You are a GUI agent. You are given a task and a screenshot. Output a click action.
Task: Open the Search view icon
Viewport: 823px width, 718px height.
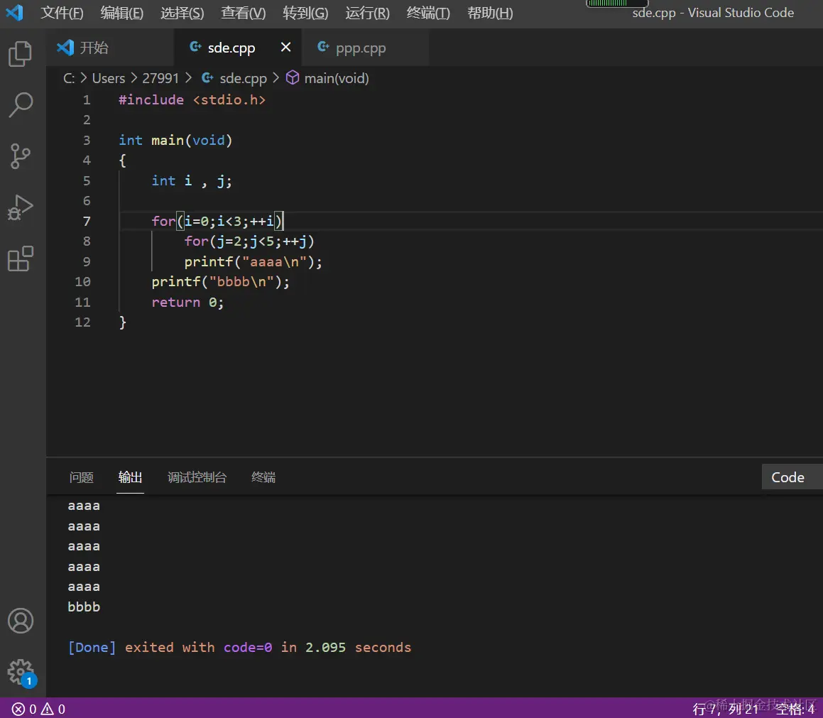click(x=21, y=105)
